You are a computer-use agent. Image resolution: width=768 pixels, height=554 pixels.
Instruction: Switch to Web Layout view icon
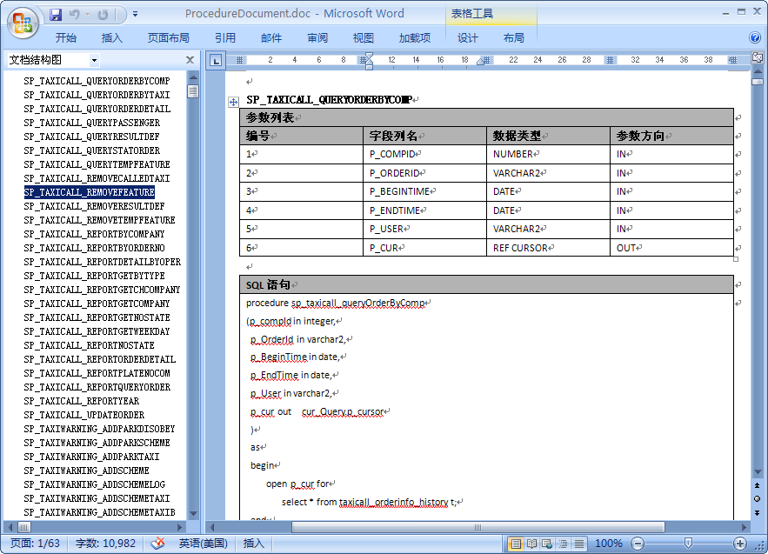coord(547,544)
